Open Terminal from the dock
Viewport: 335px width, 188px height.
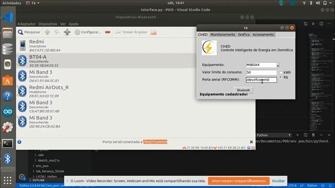[8, 144]
